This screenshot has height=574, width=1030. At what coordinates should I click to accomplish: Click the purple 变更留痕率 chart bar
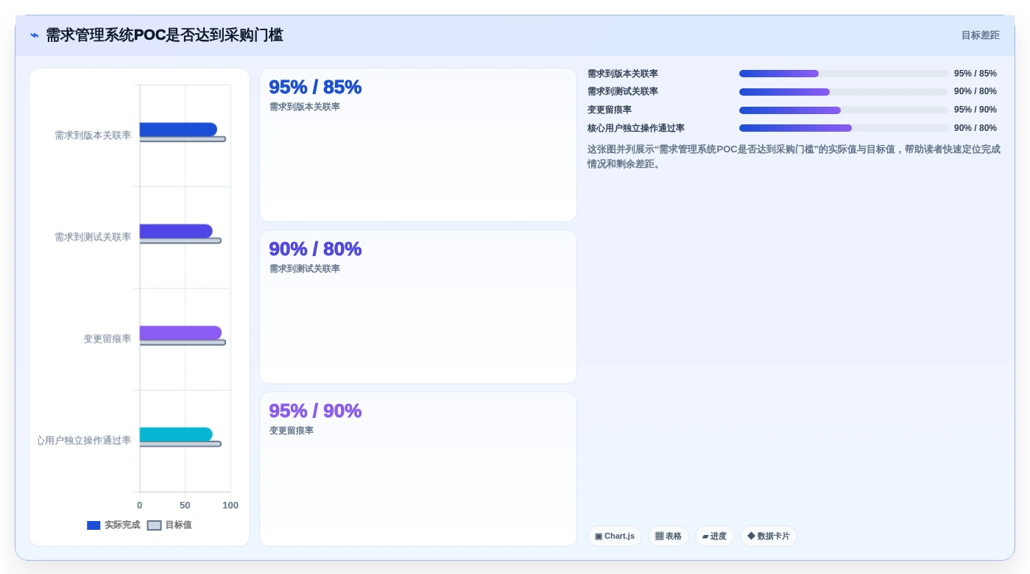[180, 333]
